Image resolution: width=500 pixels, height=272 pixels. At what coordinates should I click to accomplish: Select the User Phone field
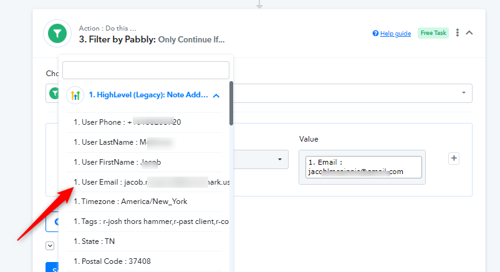click(x=144, y=122)
